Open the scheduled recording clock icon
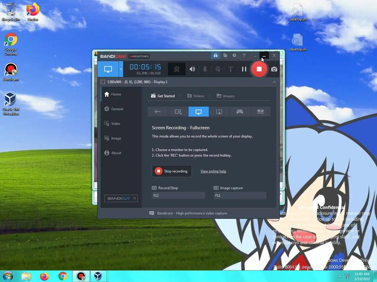 click(234, 55)
